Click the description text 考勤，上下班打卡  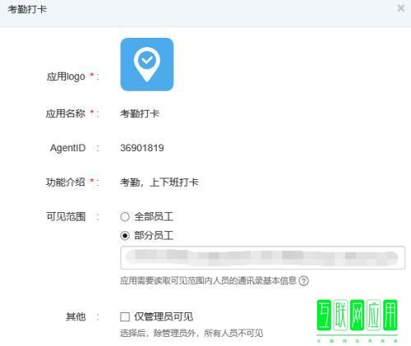pyautogui.click(x=159, y=182)
